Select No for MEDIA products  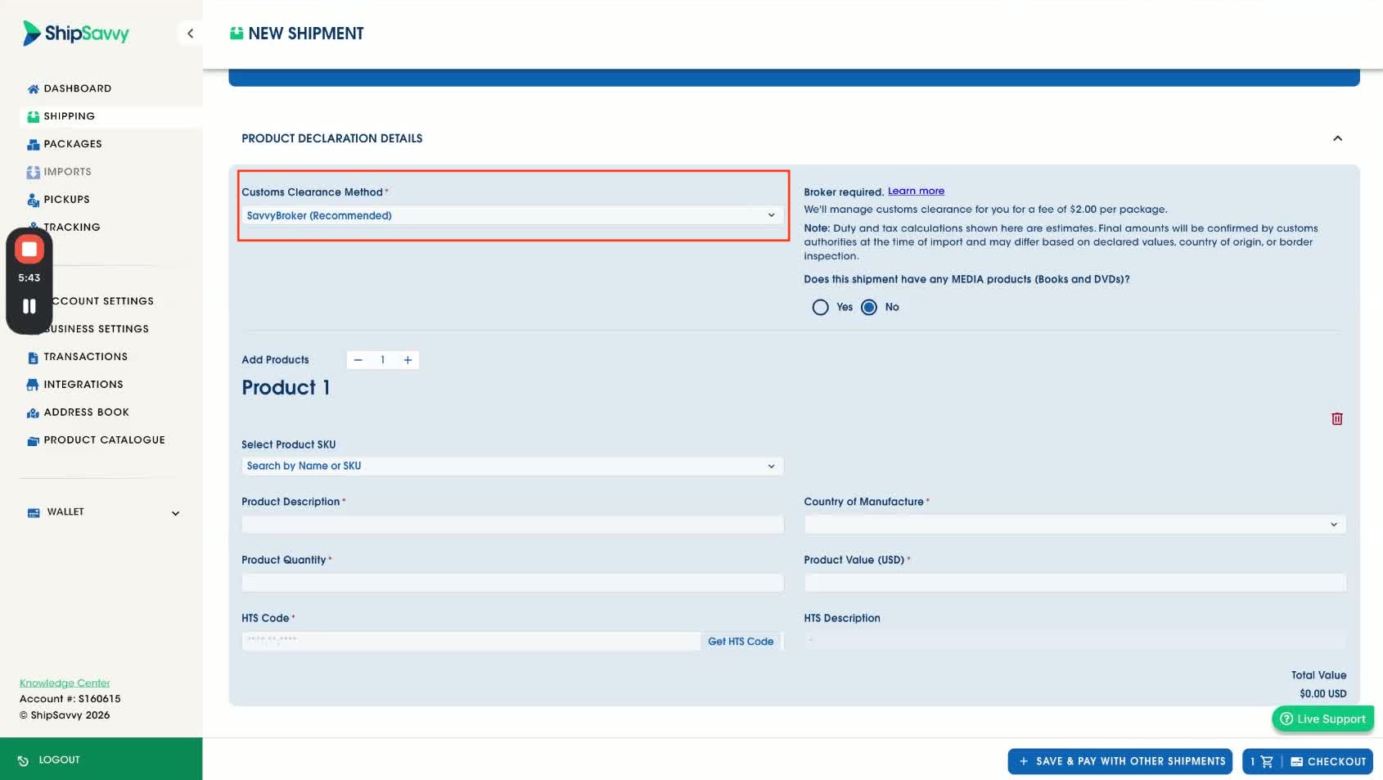pyautogui.click(x=869, y=307)
